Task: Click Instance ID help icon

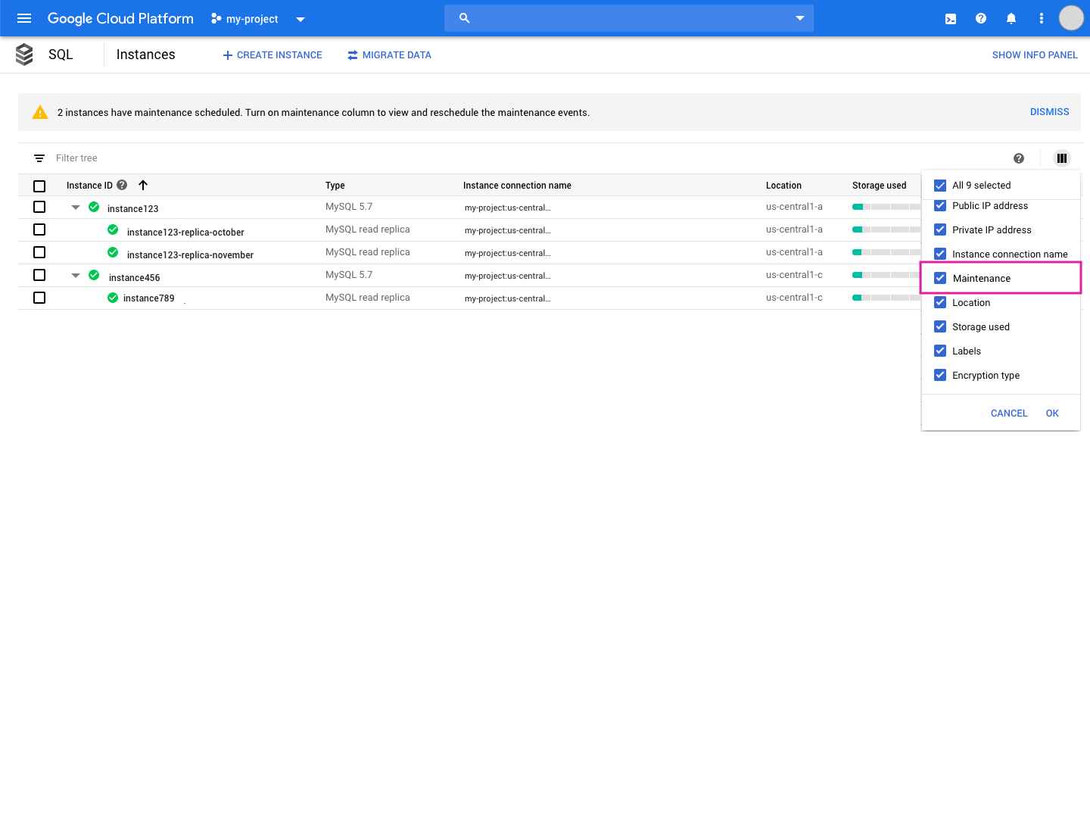Action: (x=122, y=185)
